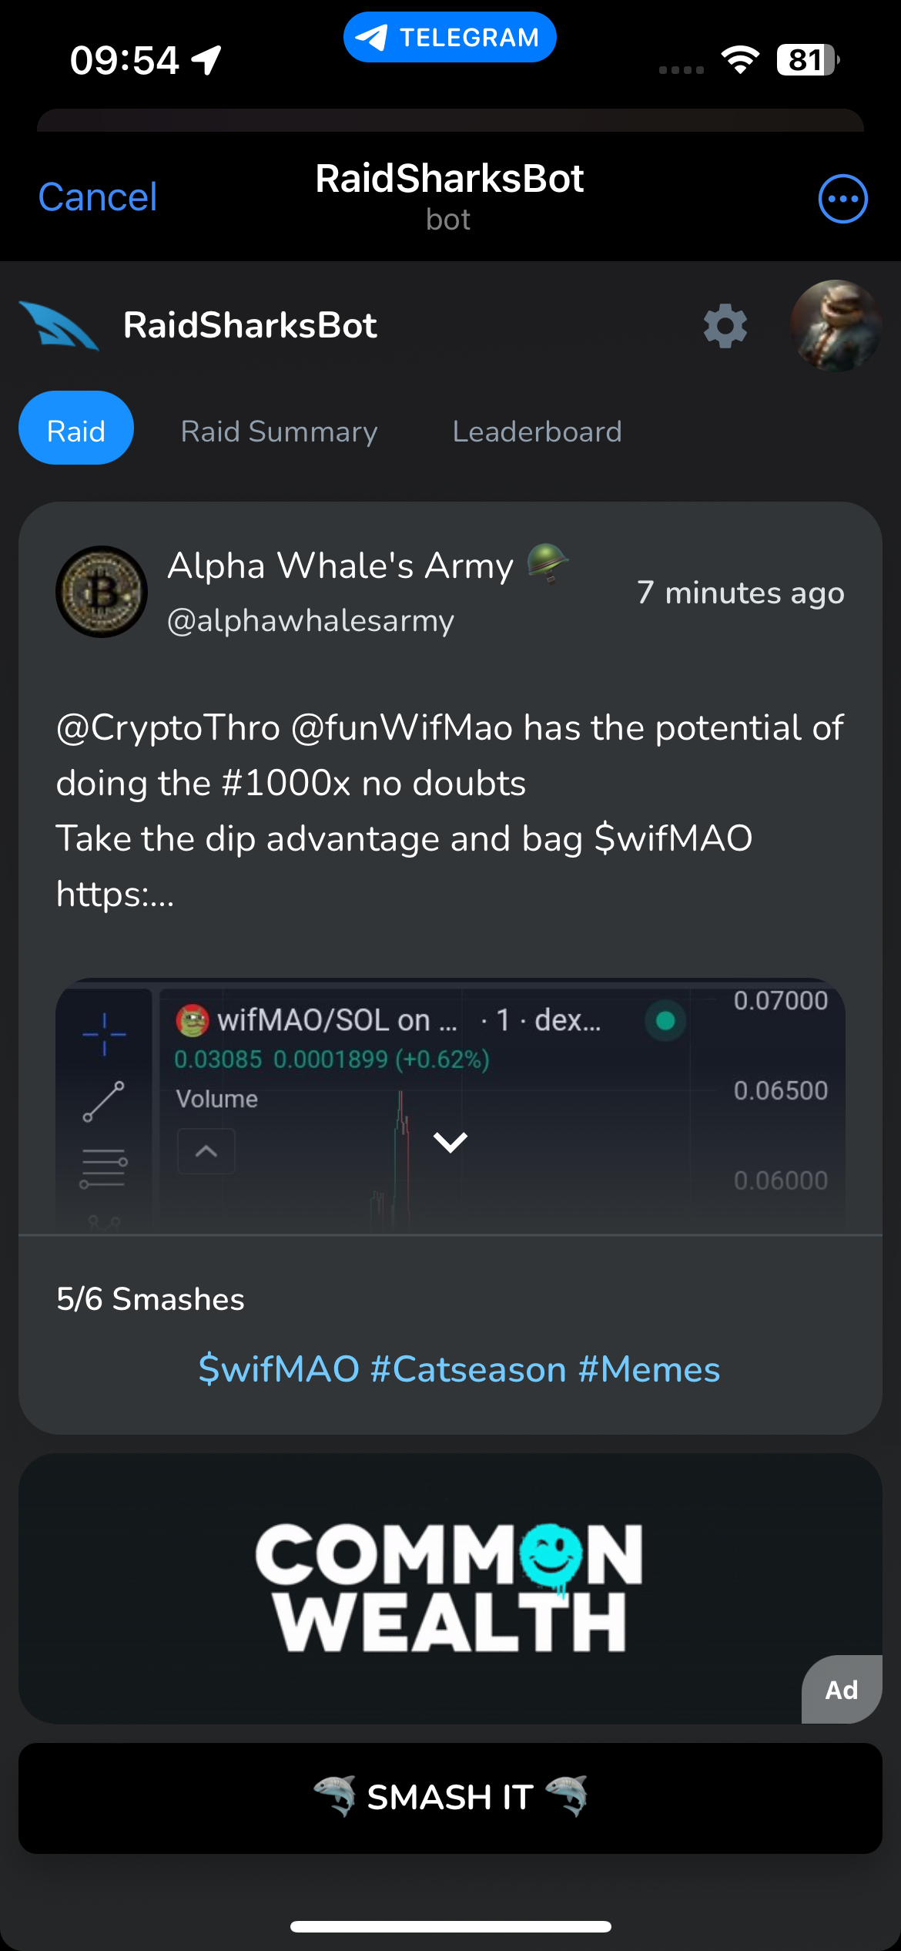Expand tweet preview with down chevron
Image resolution: width=901 pixels, height=1951 pixels.
(x=450, y=1142)
